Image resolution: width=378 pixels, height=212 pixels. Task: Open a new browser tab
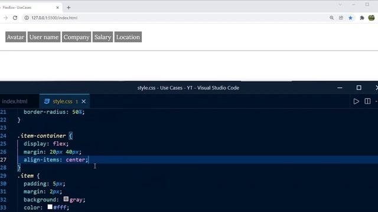[x=69, y=8]
